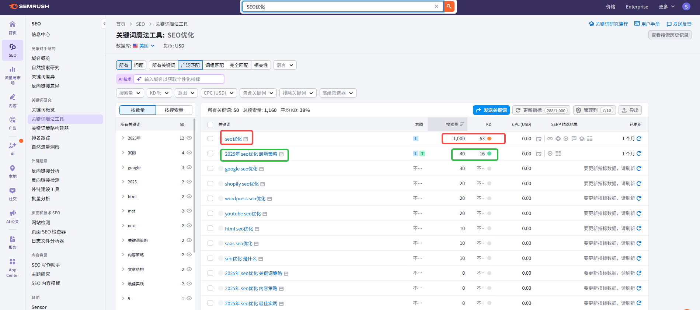Select all keywords with header checkbox
Image resolution: width=700 pixels, height=310 pixels.
210,125
